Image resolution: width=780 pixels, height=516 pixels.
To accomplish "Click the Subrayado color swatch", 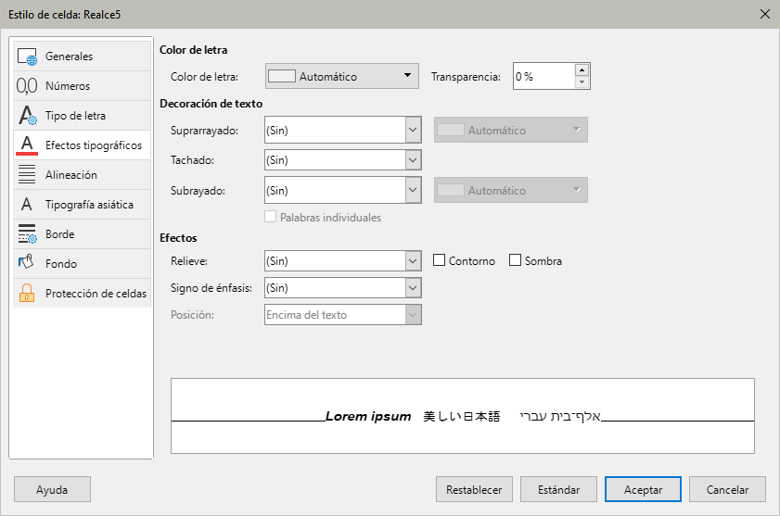I will click(451, 191).
